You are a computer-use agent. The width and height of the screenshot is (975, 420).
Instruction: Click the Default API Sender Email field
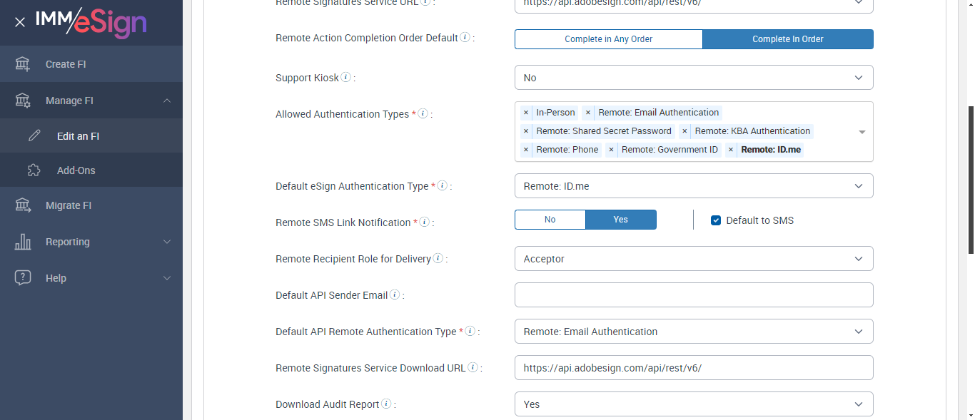[693, 295]
